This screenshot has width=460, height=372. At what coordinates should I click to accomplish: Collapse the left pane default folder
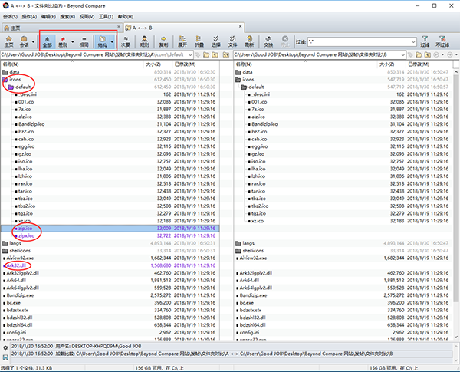click(11, 87)
